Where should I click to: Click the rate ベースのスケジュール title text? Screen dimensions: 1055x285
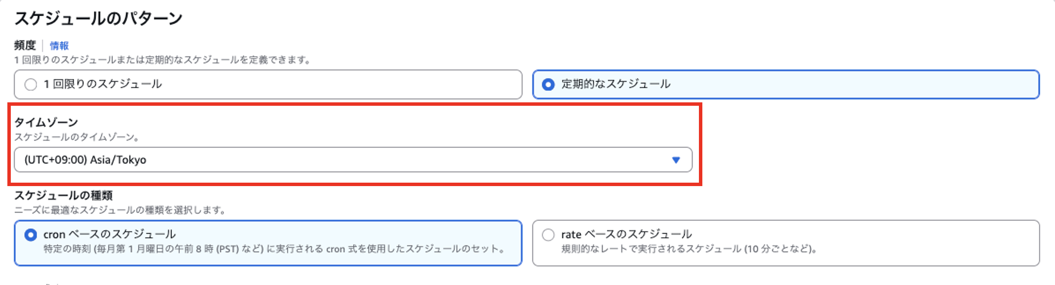click(x=627, y=234)
